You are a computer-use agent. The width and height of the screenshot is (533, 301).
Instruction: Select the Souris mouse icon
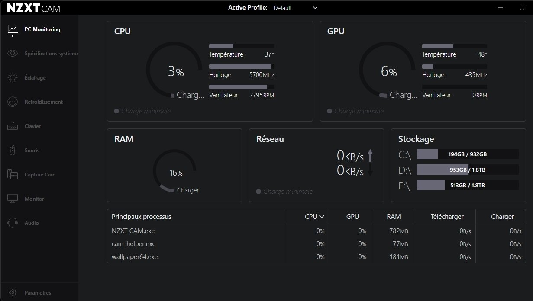tap(13, 150)
